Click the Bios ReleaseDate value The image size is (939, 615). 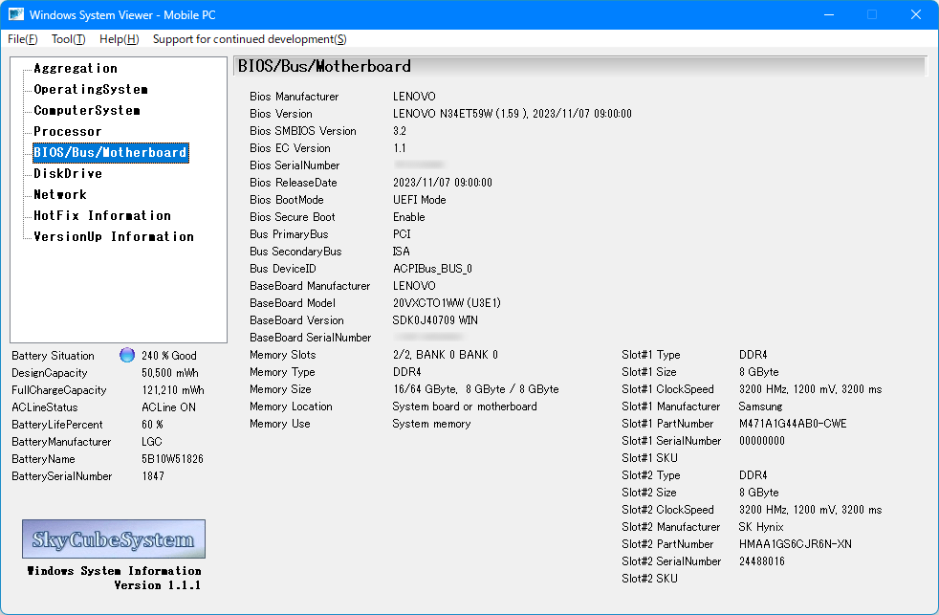click(x=443, y=183)
